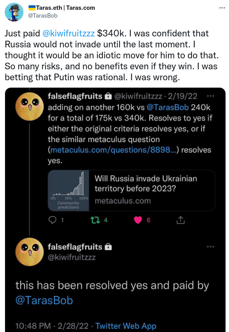Open more options on the 2/19/22 tweet
This screenshot has width=229, height=332.
point(210,96)
